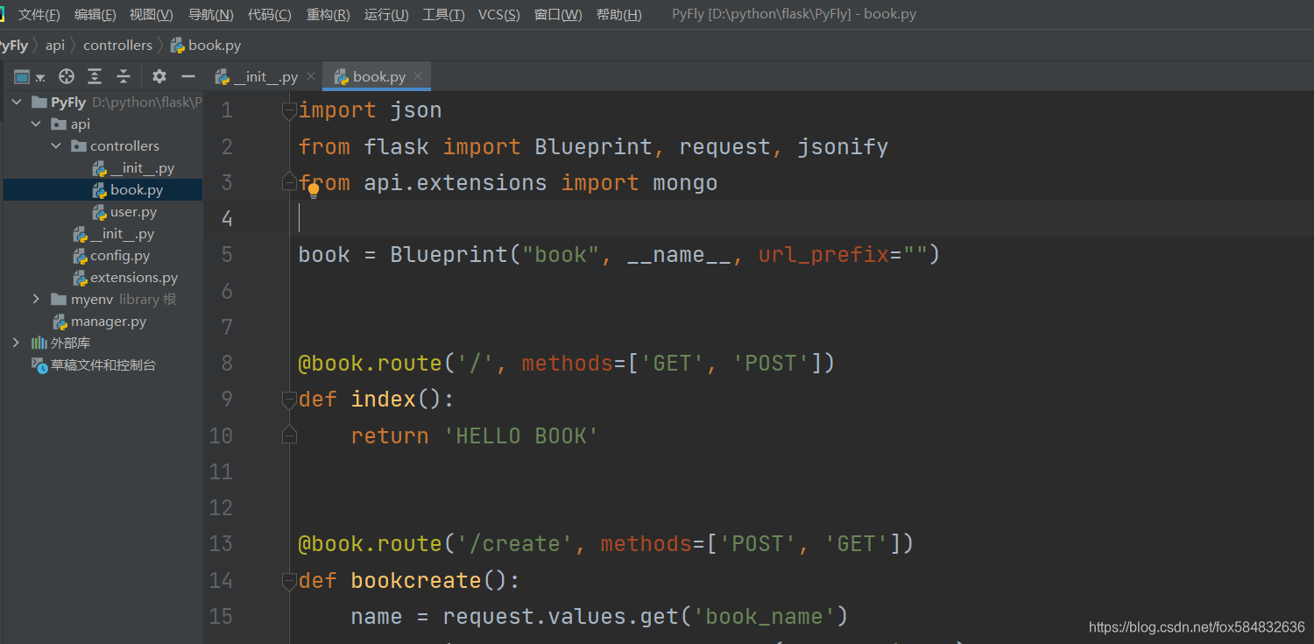Click fold end marker at line 10

[289, 435]
